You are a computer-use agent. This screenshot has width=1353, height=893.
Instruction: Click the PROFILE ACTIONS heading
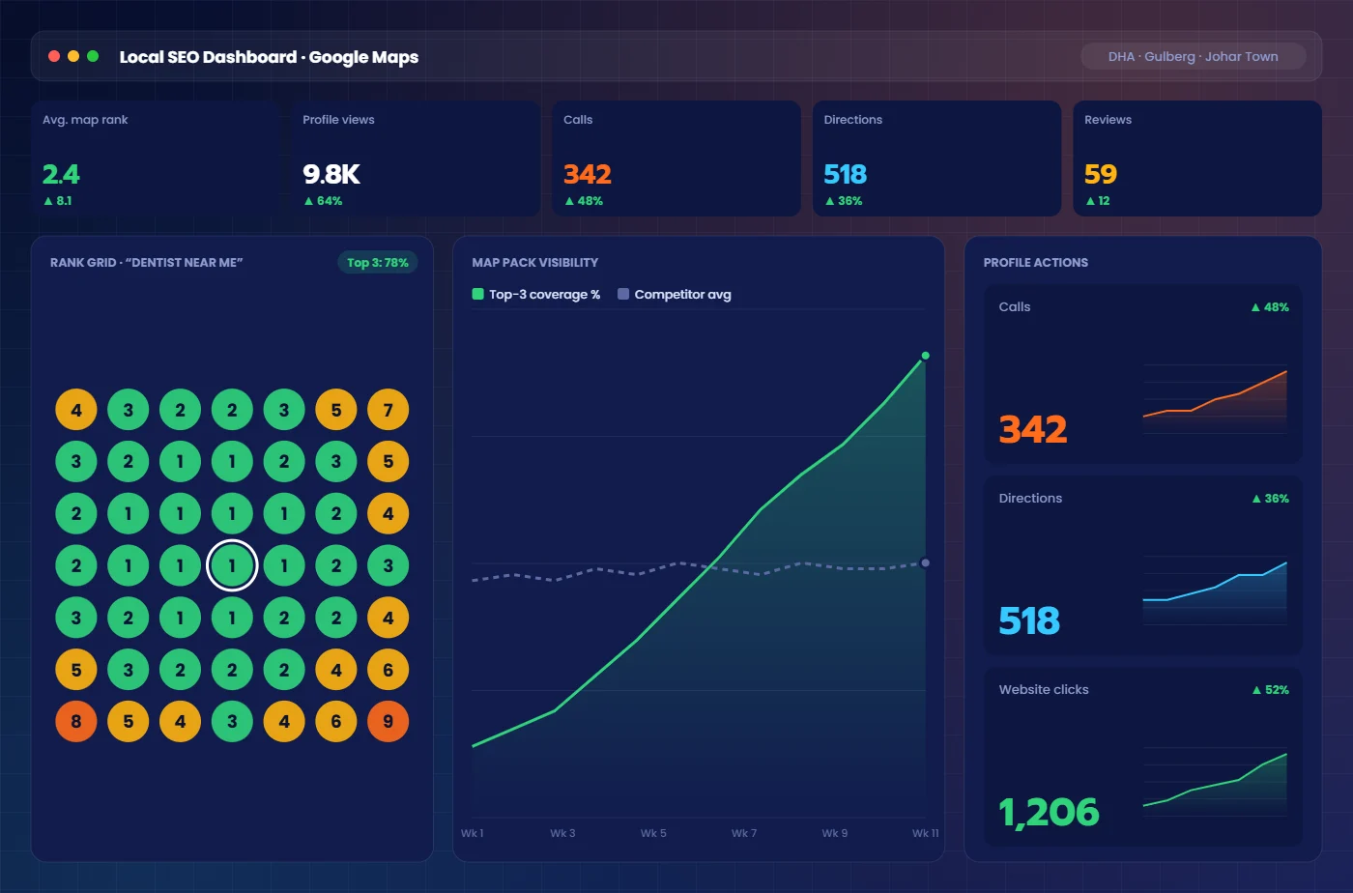1036,262
